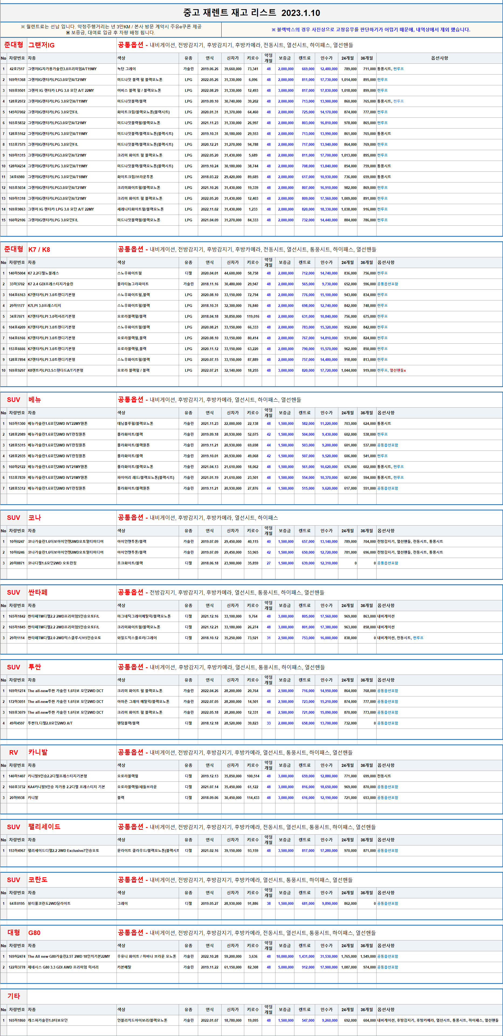The width and height of the screenshot is (503, 1036).
Task: Select the 그랜저IG section heading
Action: pyautogui.click(x=42, y=45)
